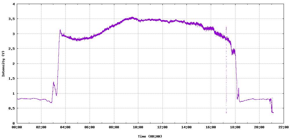Click the 10:00 x-axis tick label
290x139 pixels.
click(x=138, y=127)
